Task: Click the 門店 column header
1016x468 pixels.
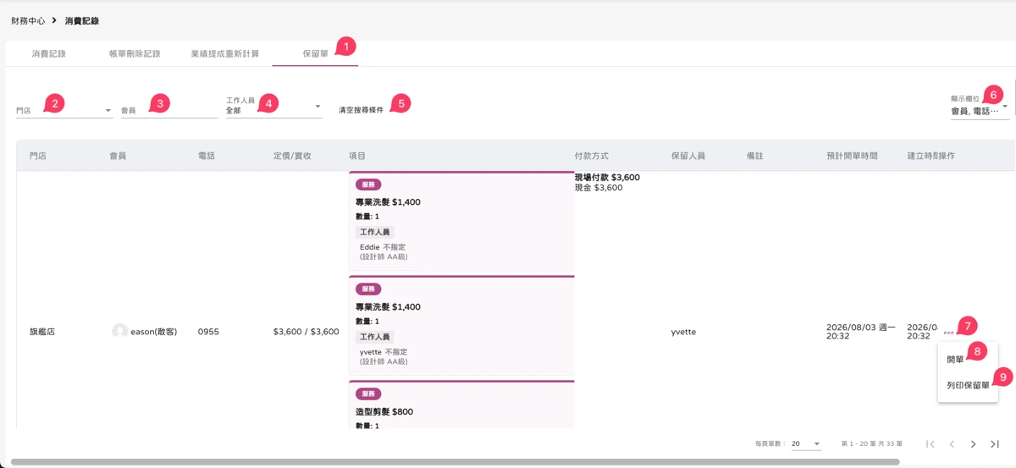Action: click(38, 156)
